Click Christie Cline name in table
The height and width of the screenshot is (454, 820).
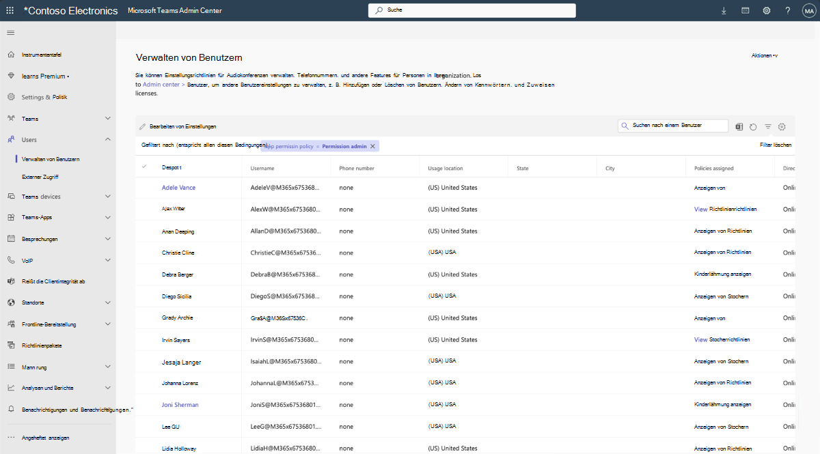[x=178, y=253]
